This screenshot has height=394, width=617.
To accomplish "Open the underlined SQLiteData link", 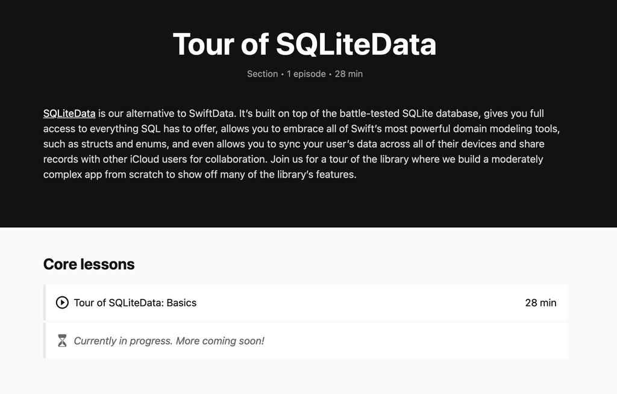I will [69, 113].
